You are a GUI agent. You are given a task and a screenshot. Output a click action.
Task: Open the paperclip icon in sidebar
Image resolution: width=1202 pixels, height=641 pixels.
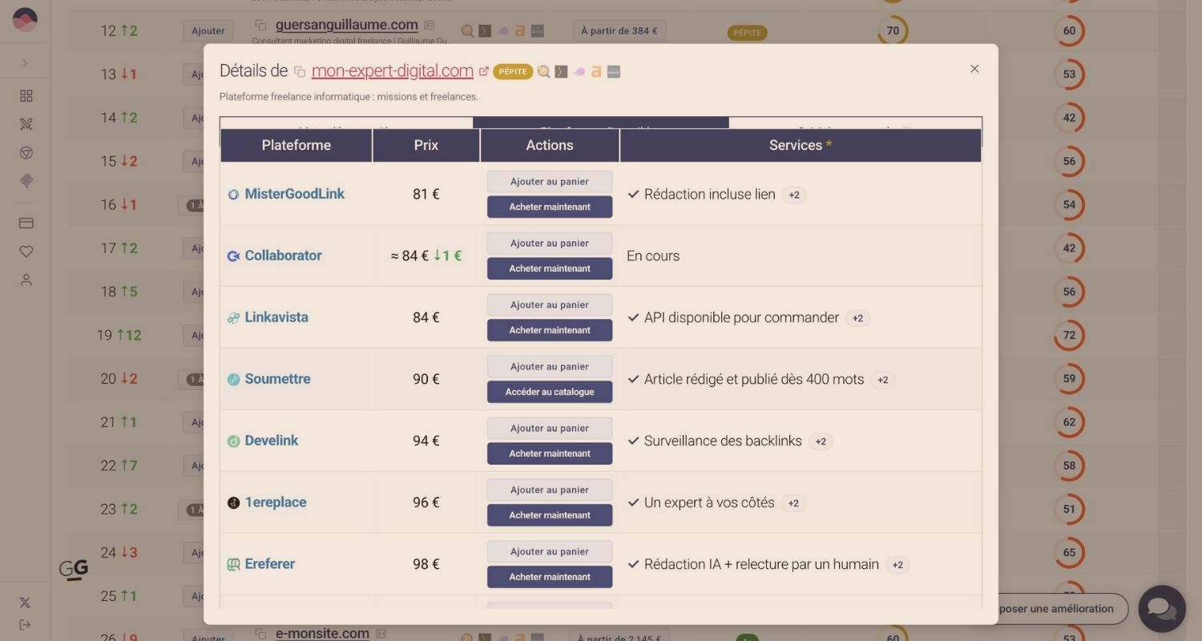pyautogui.click(x=26, y=181)
